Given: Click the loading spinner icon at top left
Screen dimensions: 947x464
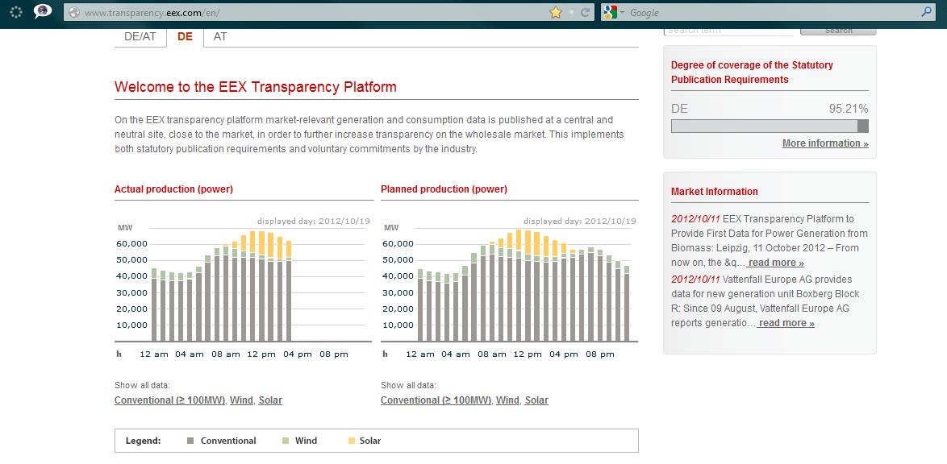Looking at the screenshot, I should [x=16, y=10].
